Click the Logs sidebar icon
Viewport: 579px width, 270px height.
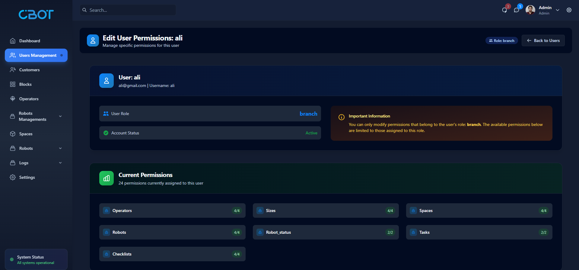[x=13, y=163]
